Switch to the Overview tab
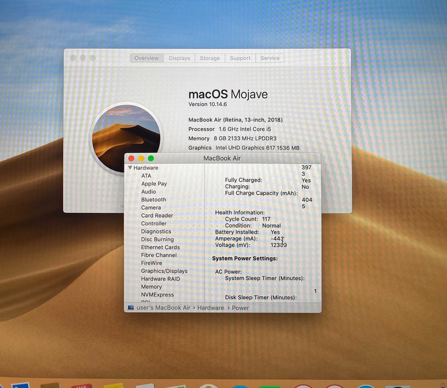Image resolution: width=447 pixels, height=388 pixels. (146, 58)
